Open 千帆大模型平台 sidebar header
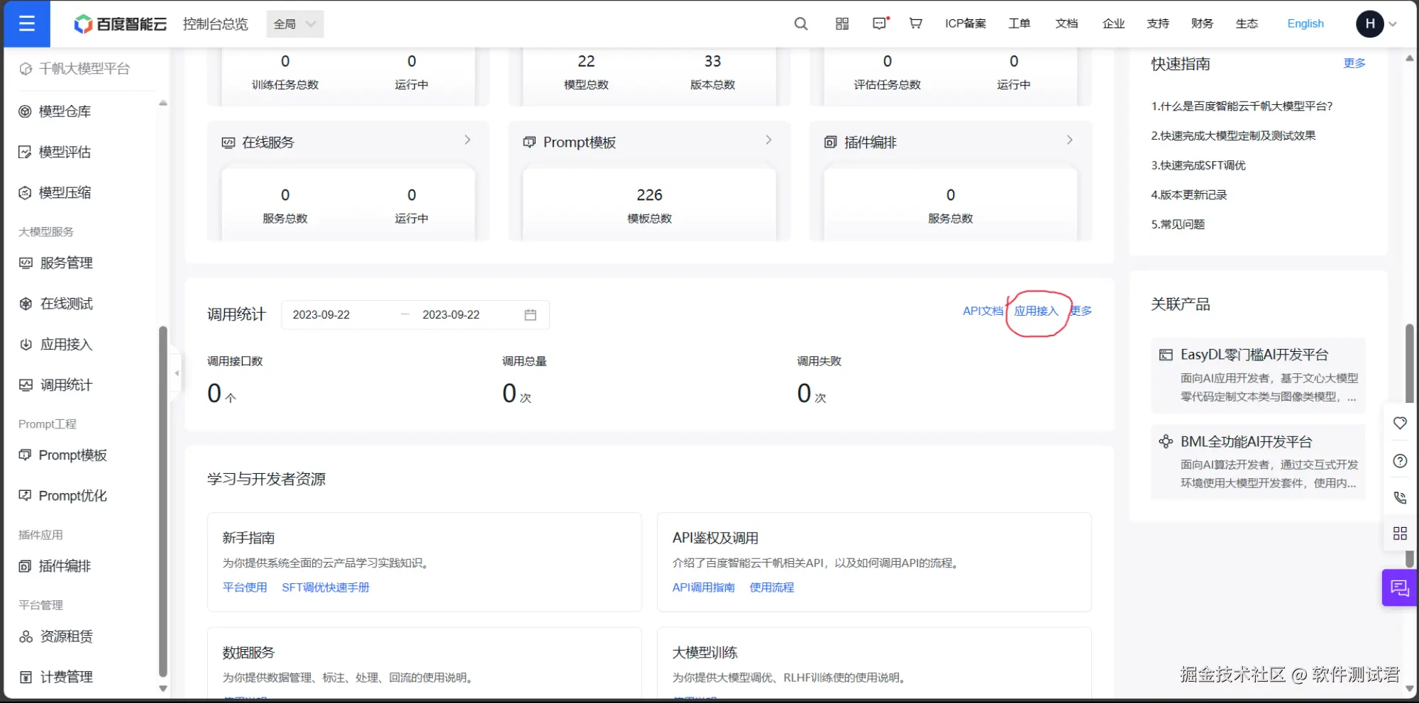The image size is (1419, 703). pyautogui.click(x=74, y=69)
